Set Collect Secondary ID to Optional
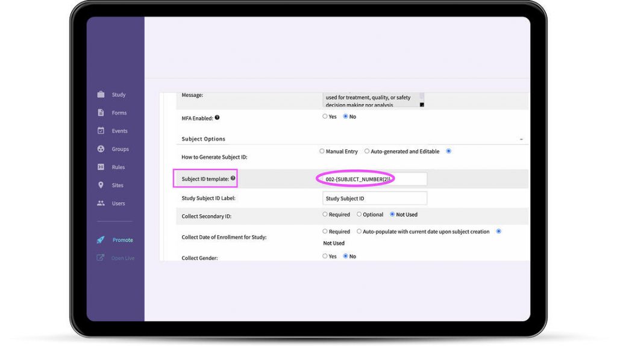The width and height of the screenshot is (617, 346). [359, 214]
